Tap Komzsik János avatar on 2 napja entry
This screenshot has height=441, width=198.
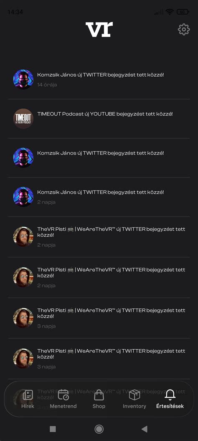point(23,197)
